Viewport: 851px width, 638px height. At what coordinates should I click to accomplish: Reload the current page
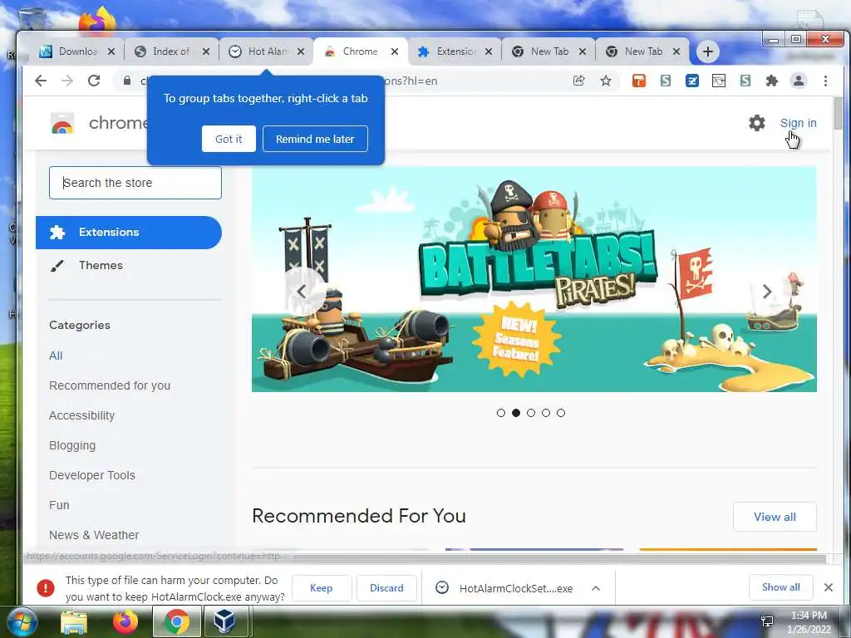pyautogui.click(x=94, y=81)
